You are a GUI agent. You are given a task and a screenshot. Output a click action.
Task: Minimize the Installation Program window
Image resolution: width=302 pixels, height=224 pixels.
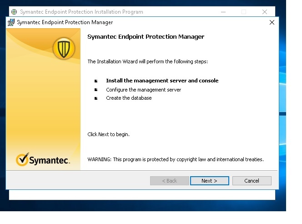pyautogui.click(x=223, y=12)
